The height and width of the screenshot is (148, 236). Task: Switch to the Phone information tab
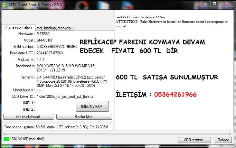point(18,27)
